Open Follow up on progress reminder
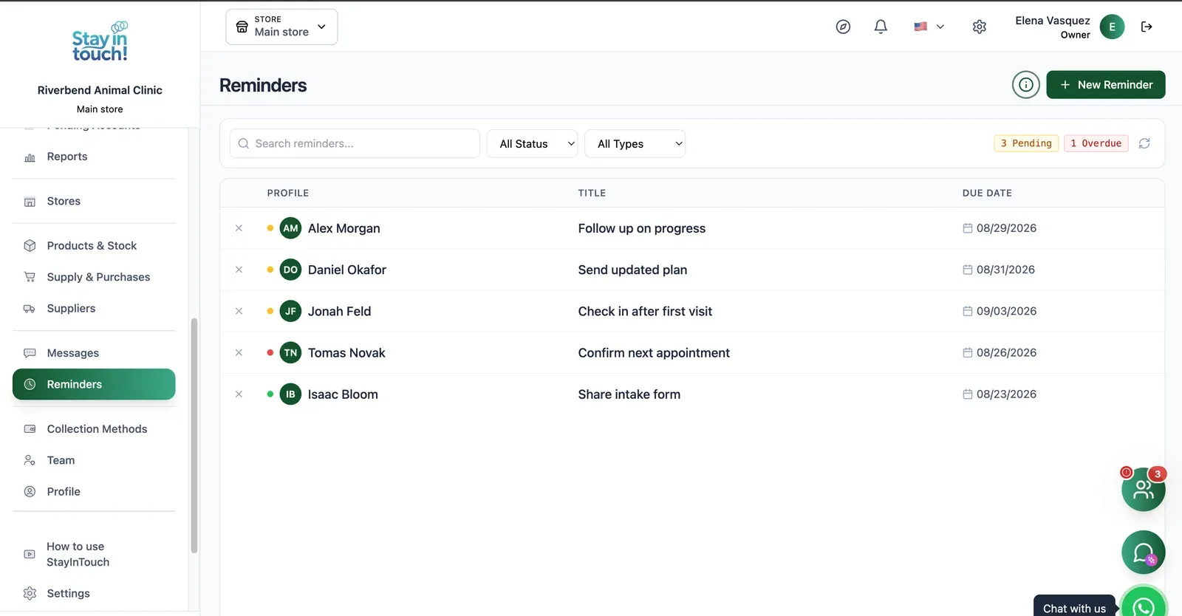 coord(641,228)
